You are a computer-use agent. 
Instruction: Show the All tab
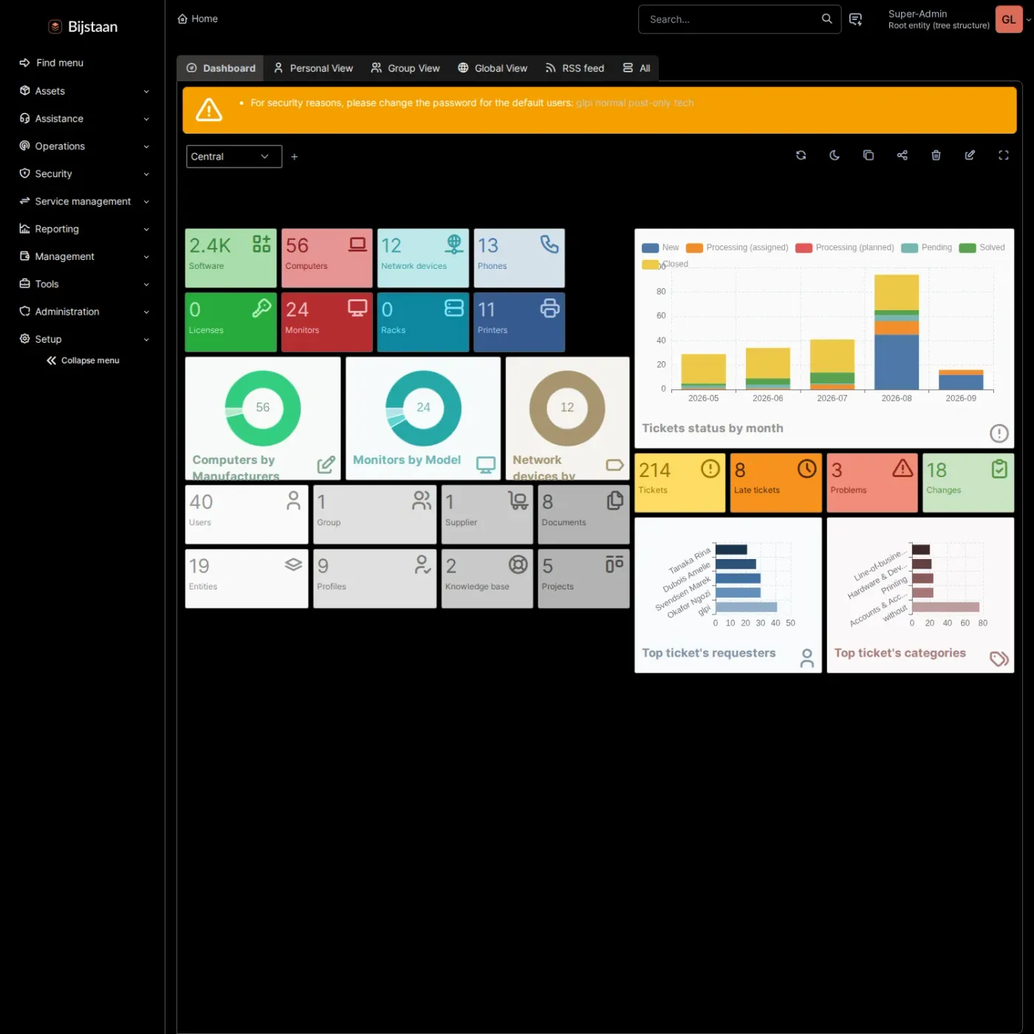(x=637, y=68)
